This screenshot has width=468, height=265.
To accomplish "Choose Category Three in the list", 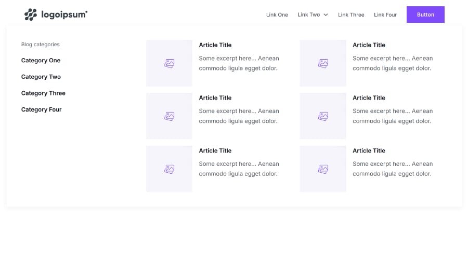I will coord(43,93).
